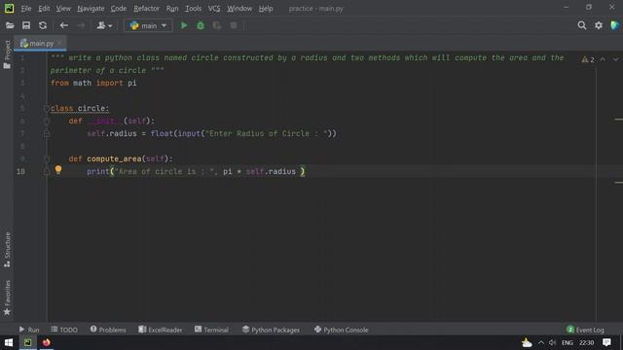Click the fold end marker on line 7
The height and width of the screenshot is (350, 623).
[x=47, y=134]
